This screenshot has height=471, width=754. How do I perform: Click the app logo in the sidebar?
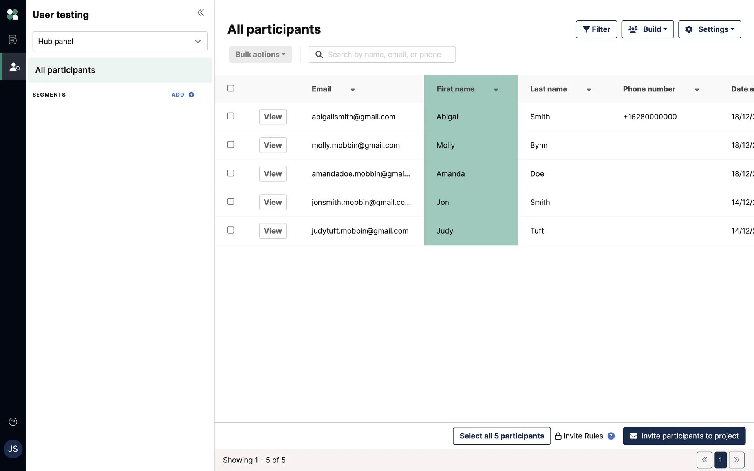pyautogui.click(x=13, y=15)
